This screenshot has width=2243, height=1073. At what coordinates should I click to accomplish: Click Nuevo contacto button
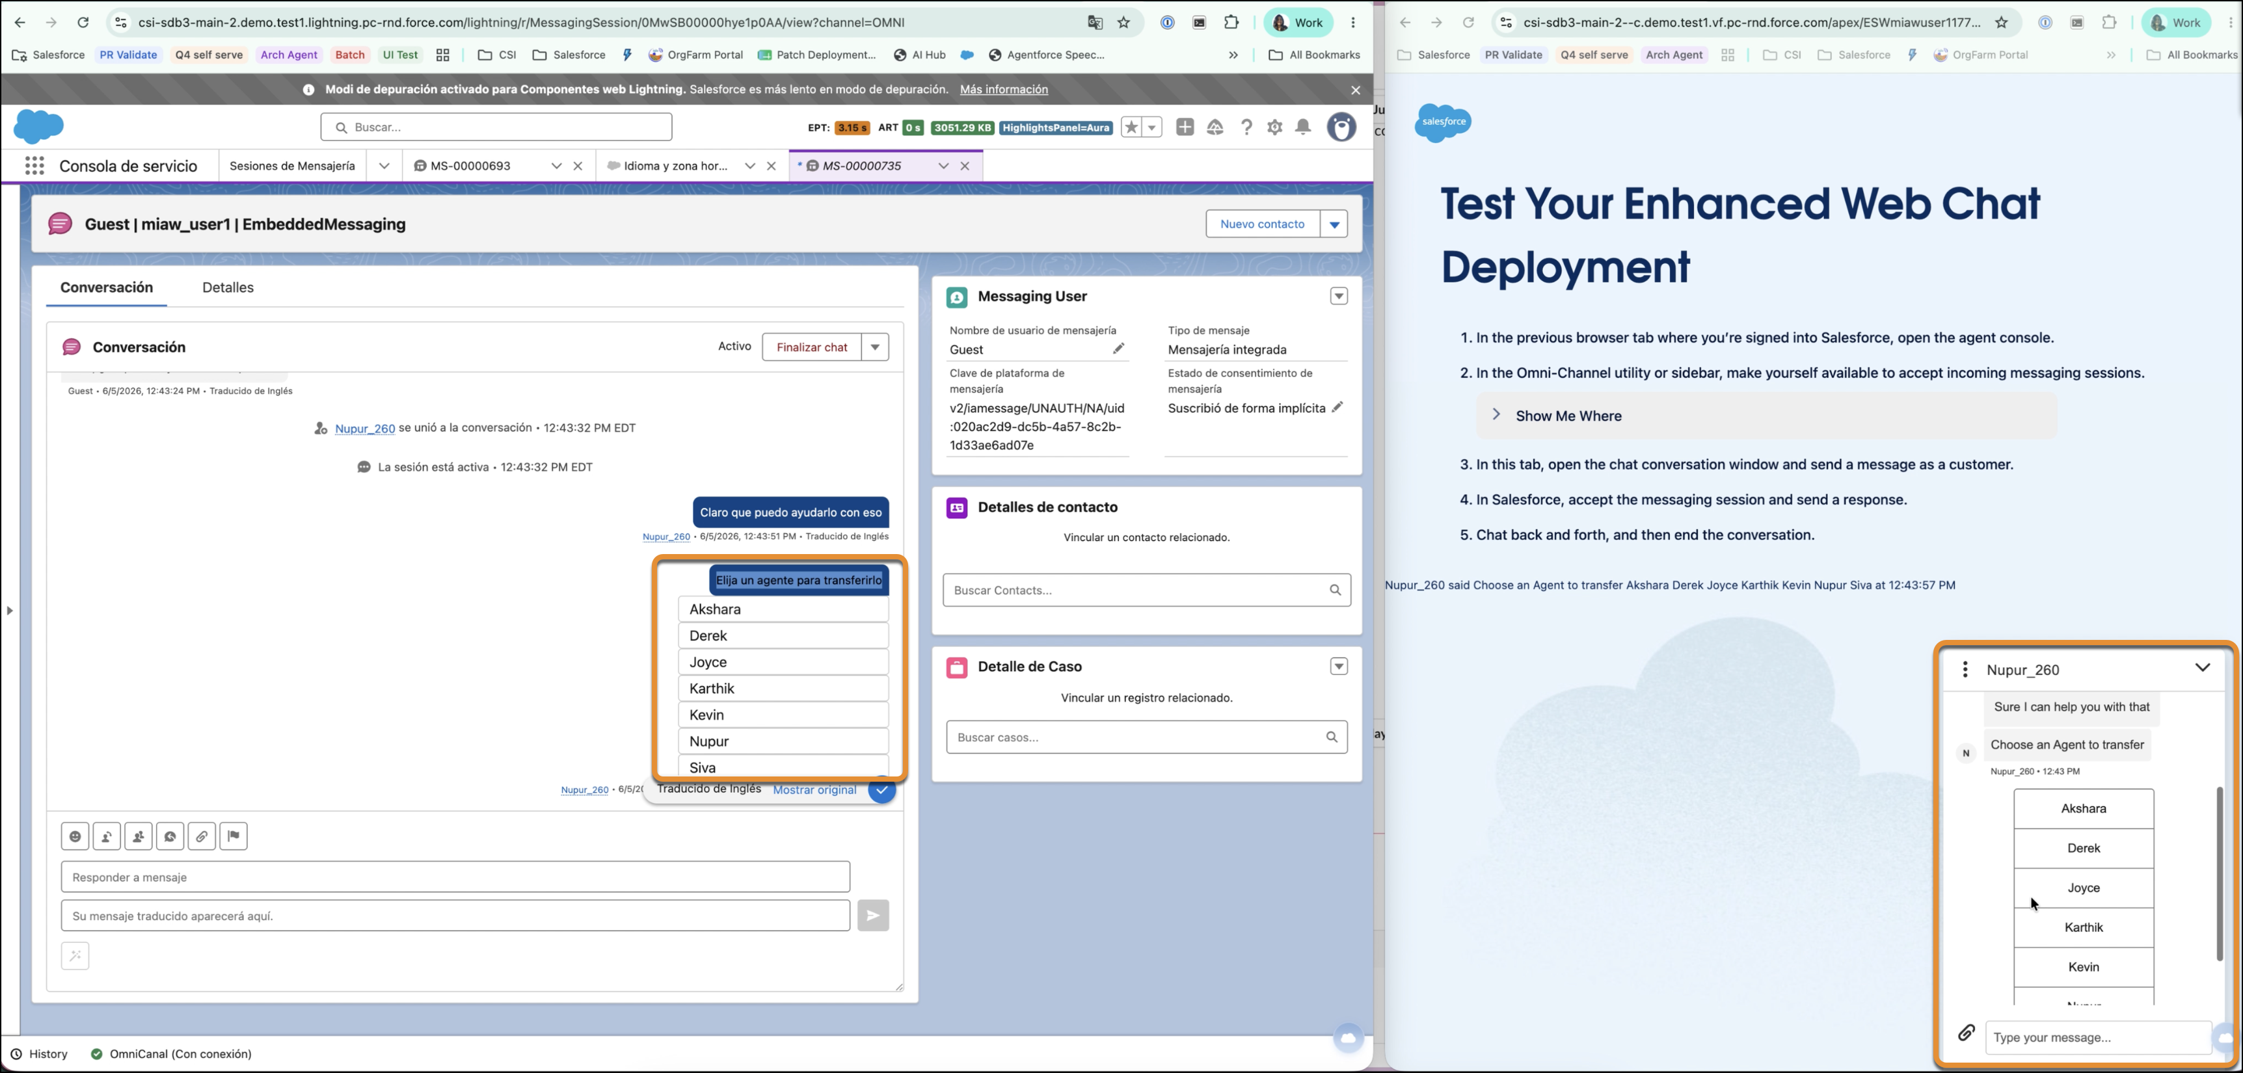pos(1263,224)
